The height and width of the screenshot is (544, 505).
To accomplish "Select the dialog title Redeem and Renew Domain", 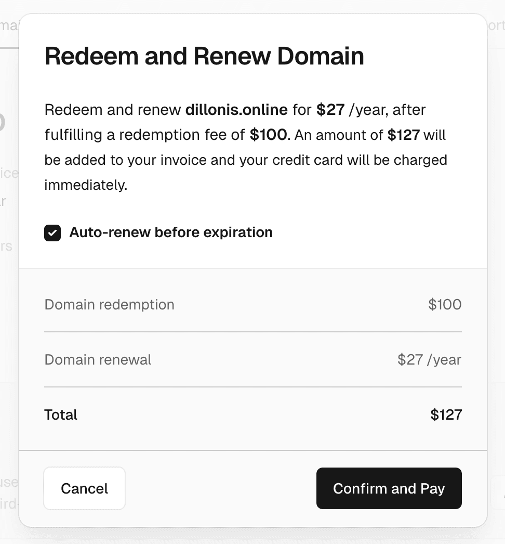I will (x=204, y=56).
